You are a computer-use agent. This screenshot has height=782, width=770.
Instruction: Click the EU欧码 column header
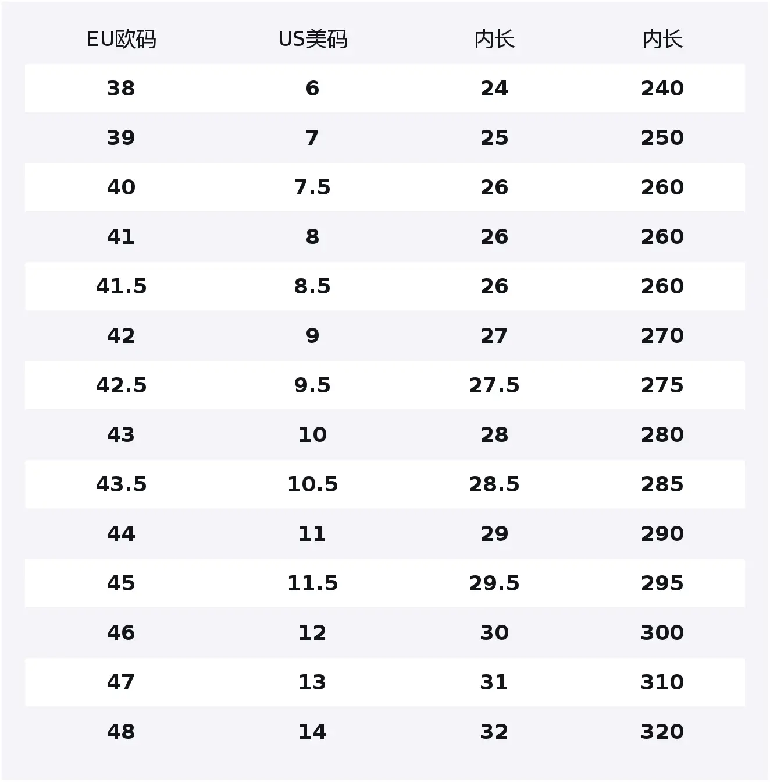coord(121,40)
